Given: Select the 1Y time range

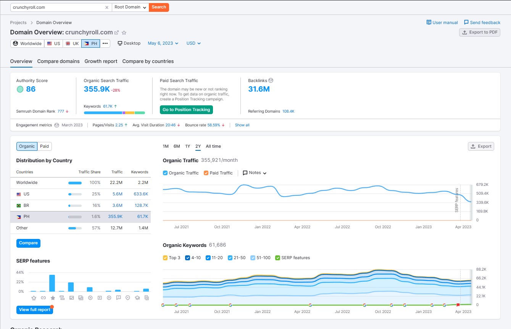Looking at the screenshot, I should point(188,147).
